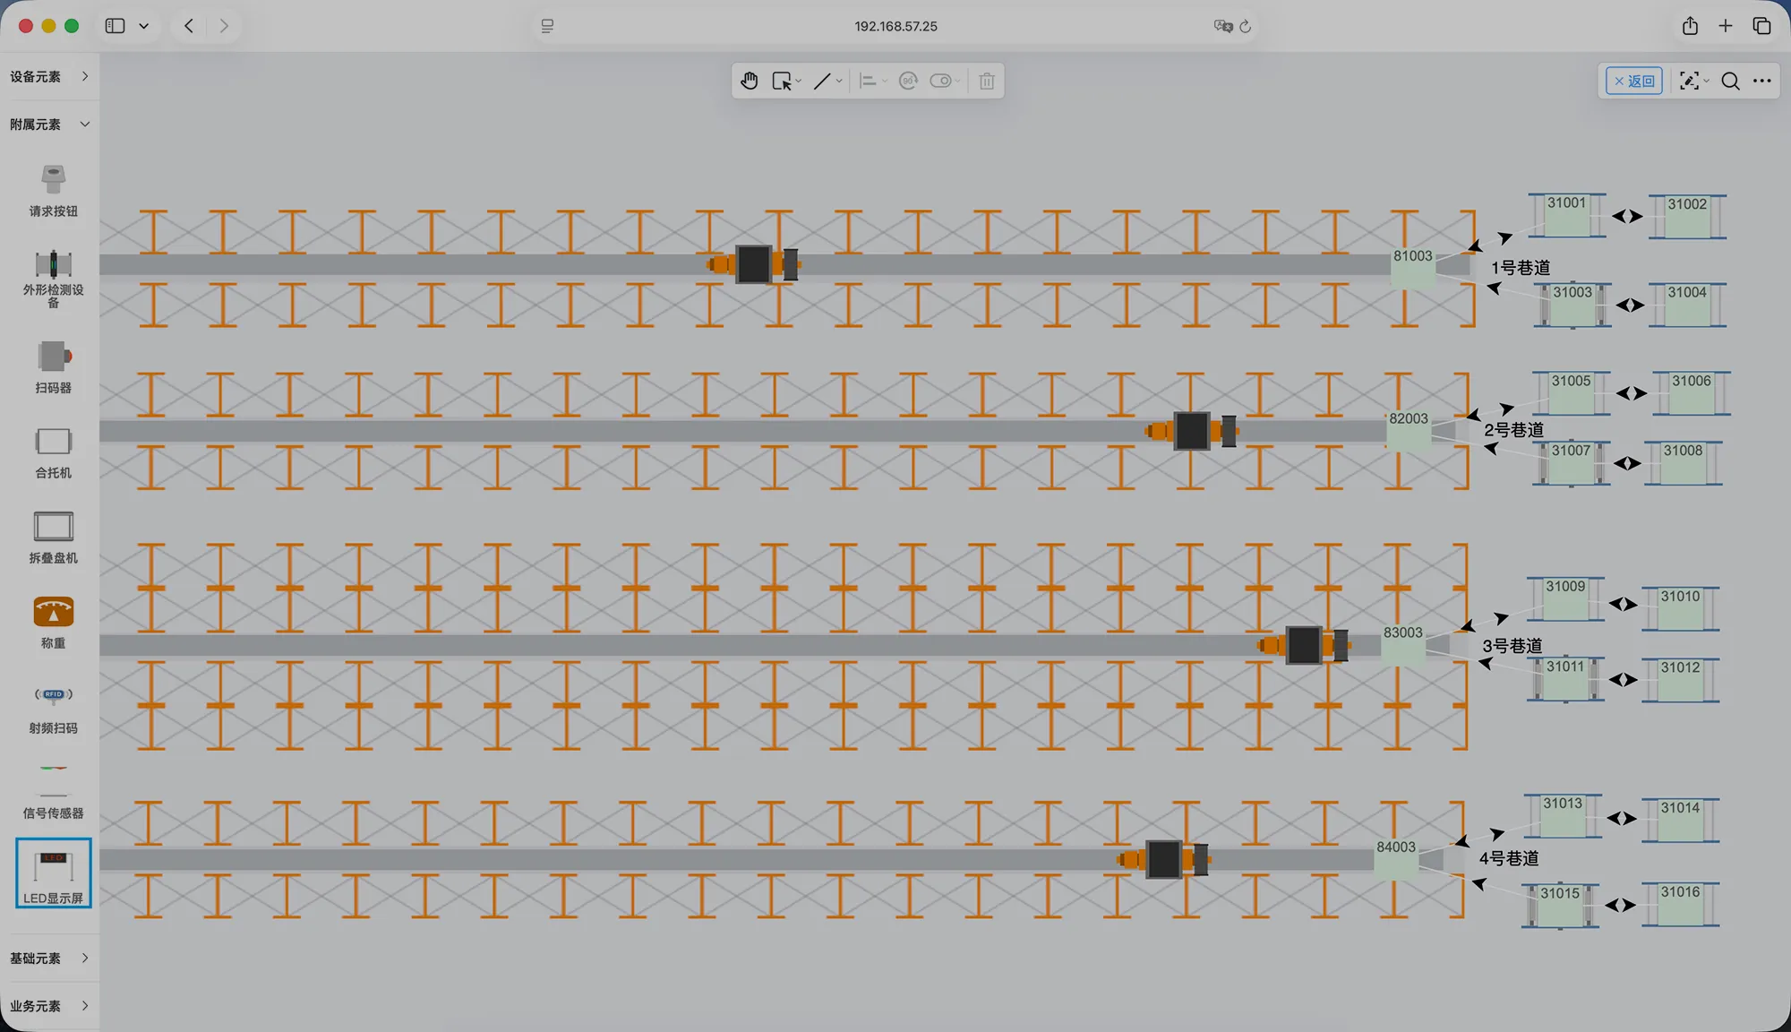Open a new browser tab
The height and width of the screenshot is (1032, 1791).
(x=1726, y=26)
